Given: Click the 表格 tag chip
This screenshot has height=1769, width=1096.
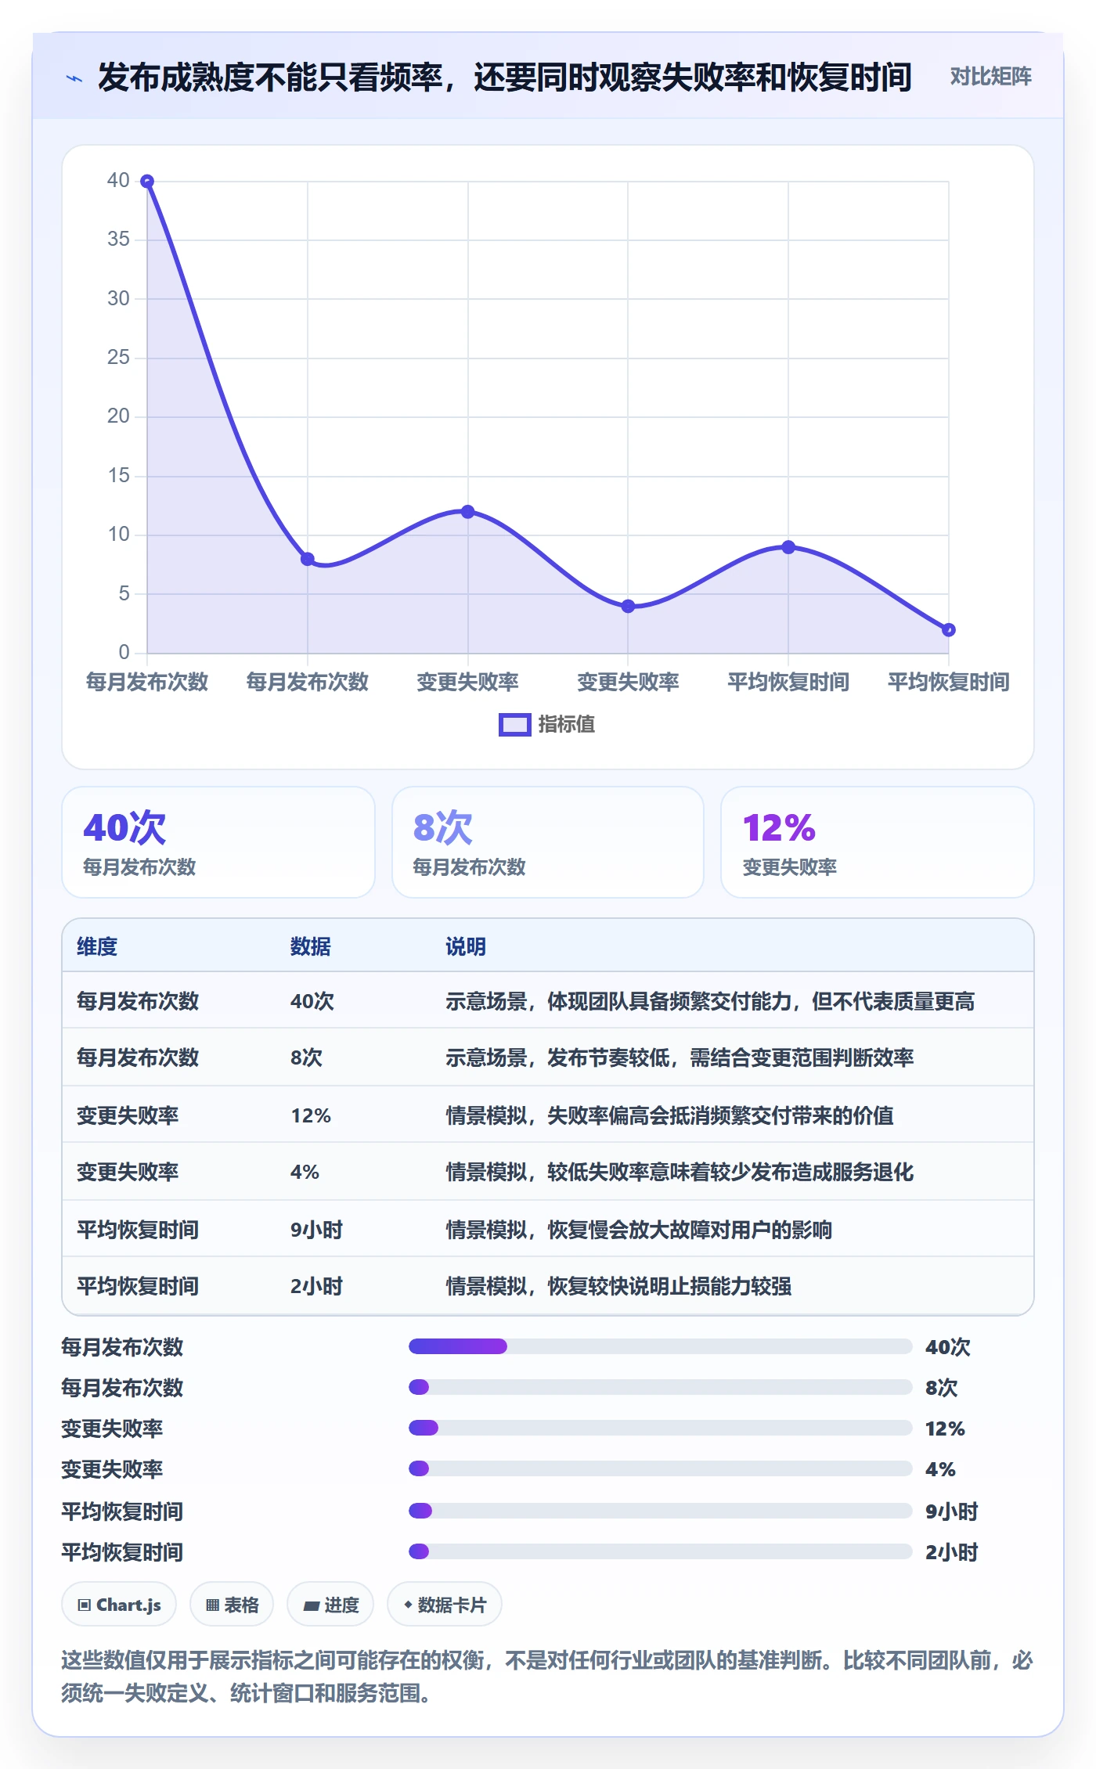Looking at the screenshot, I should (x=232, y=1605).
